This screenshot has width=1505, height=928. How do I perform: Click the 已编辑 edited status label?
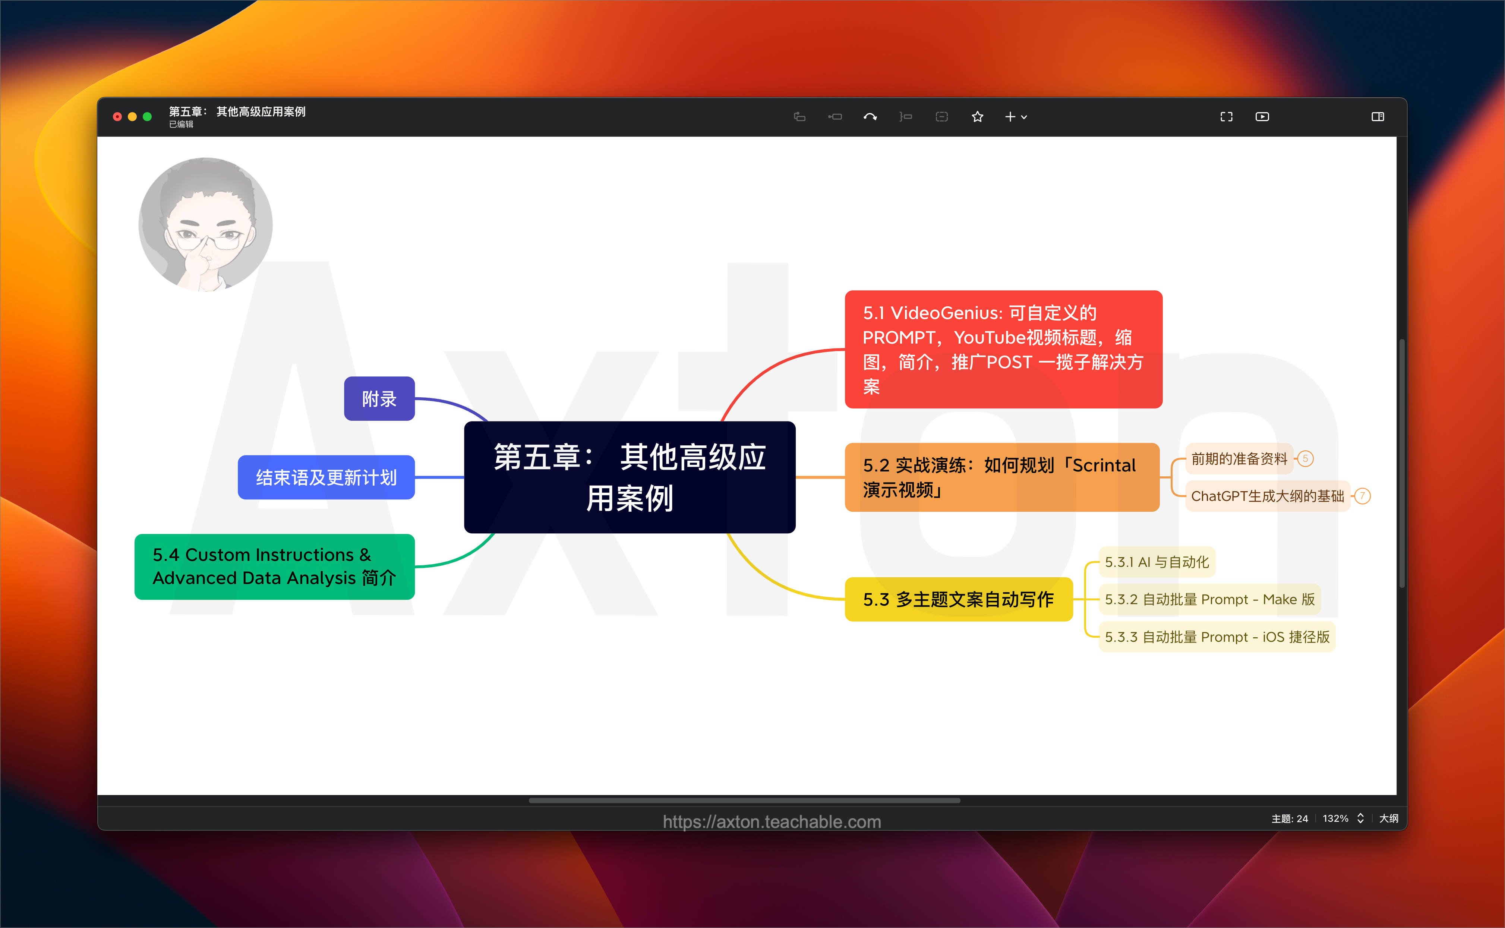click(181, 124)
